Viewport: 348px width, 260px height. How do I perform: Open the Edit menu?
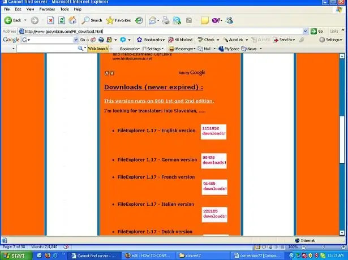tap(18, 9)
